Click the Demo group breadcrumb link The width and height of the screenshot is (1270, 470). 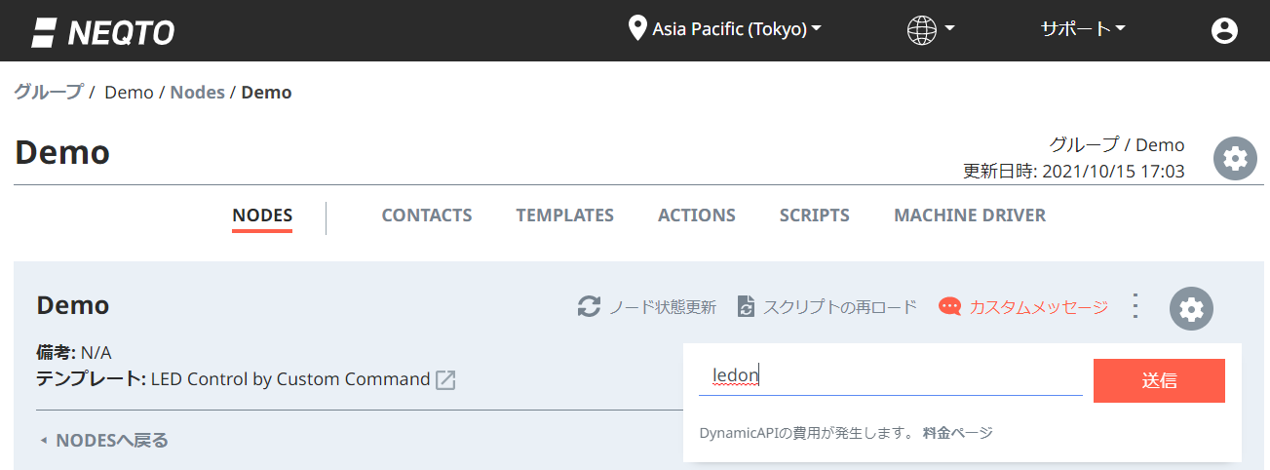[129, 93]
